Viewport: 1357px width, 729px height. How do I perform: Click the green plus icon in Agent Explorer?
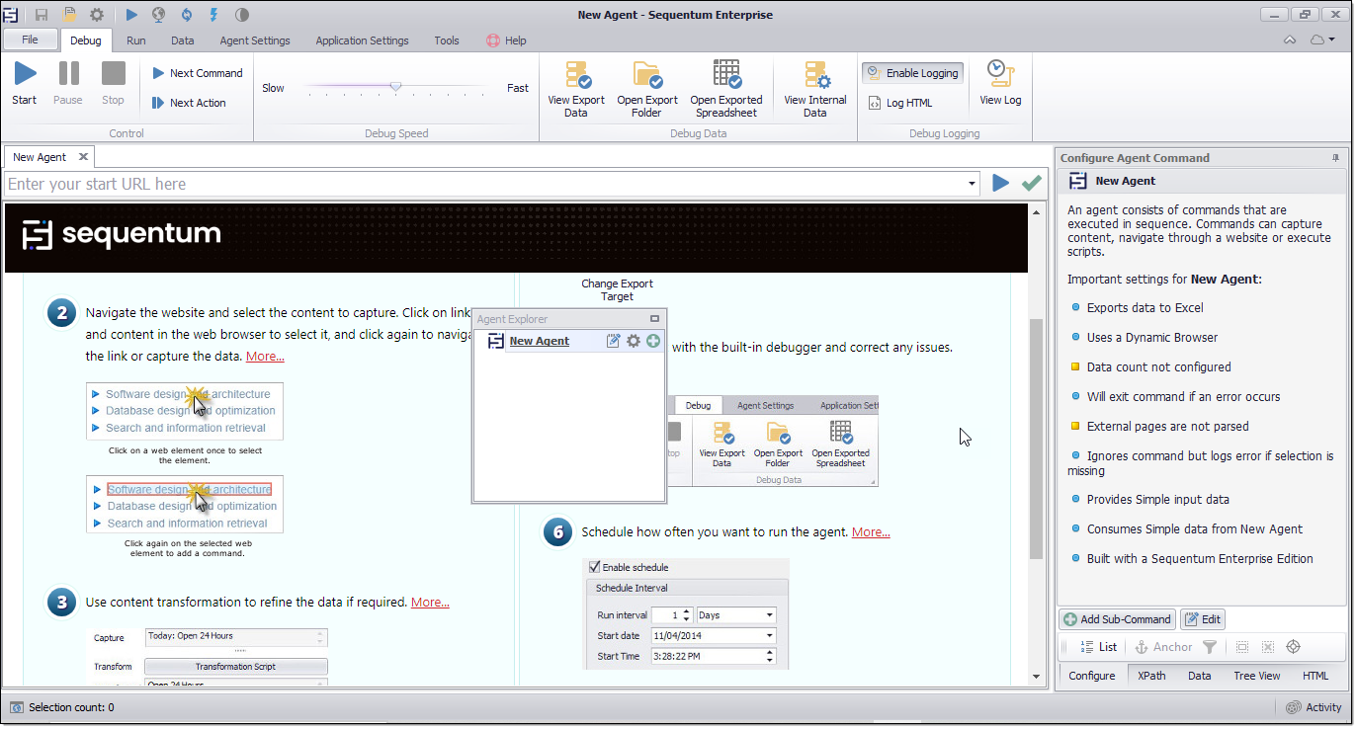click(x=653, y=341)
